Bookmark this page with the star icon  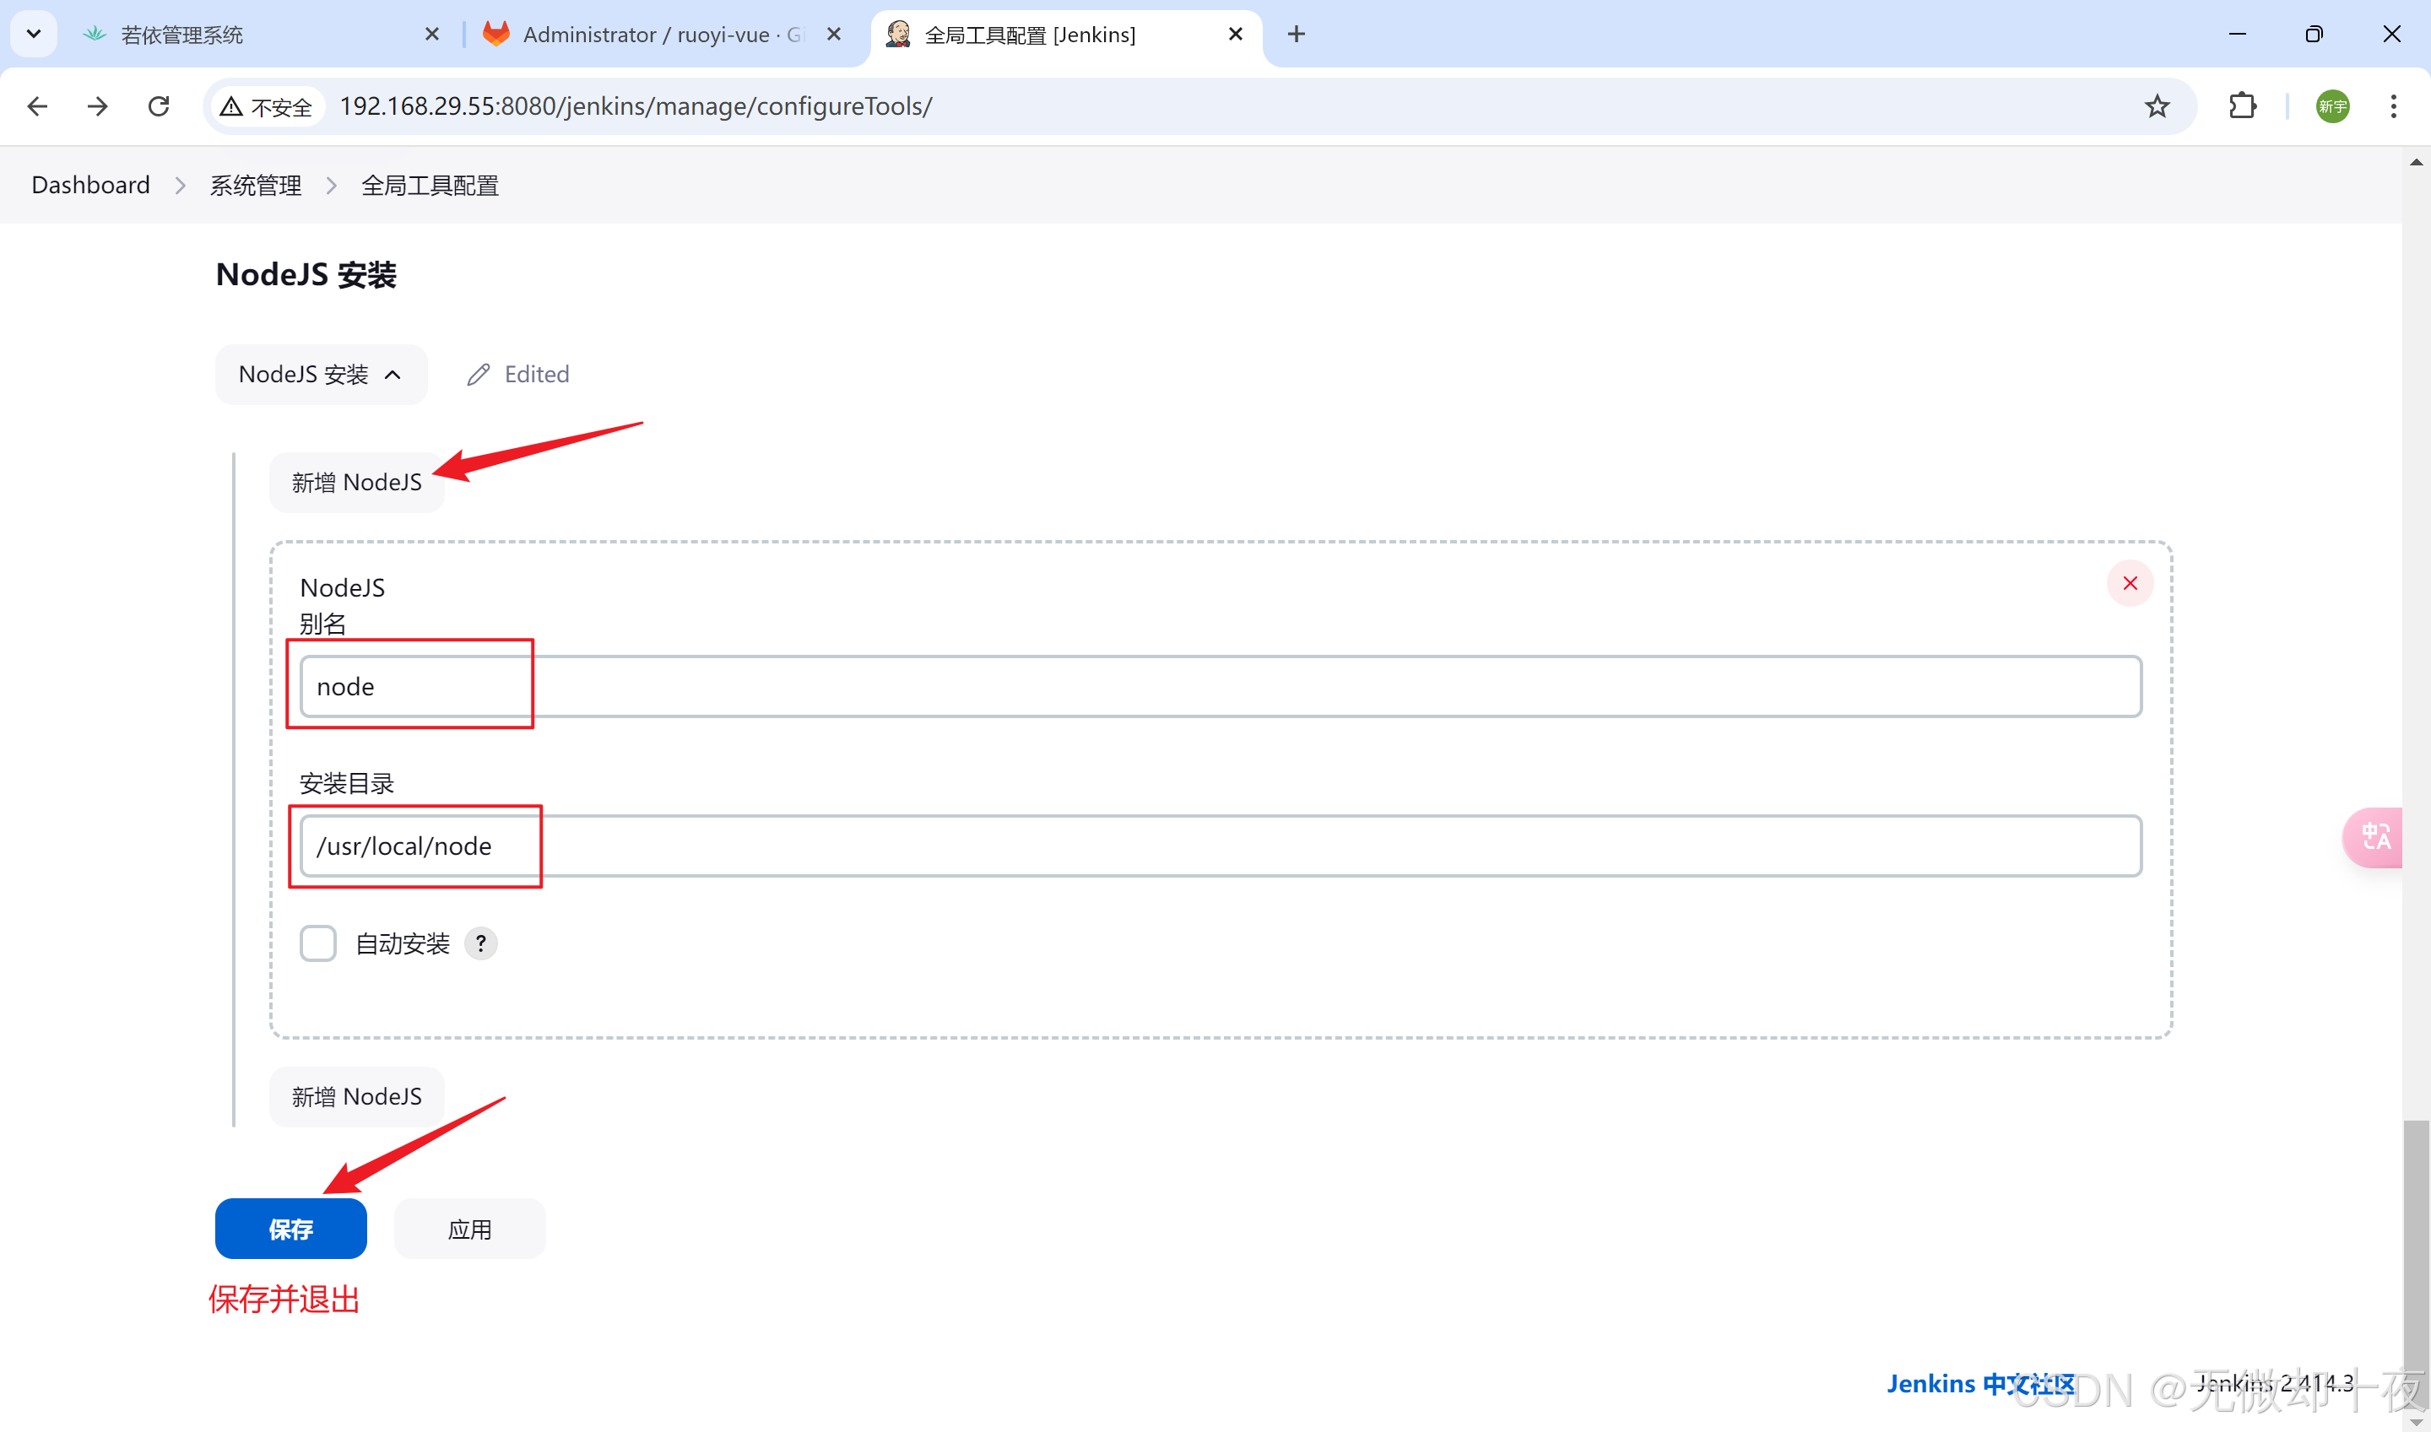2157,106
